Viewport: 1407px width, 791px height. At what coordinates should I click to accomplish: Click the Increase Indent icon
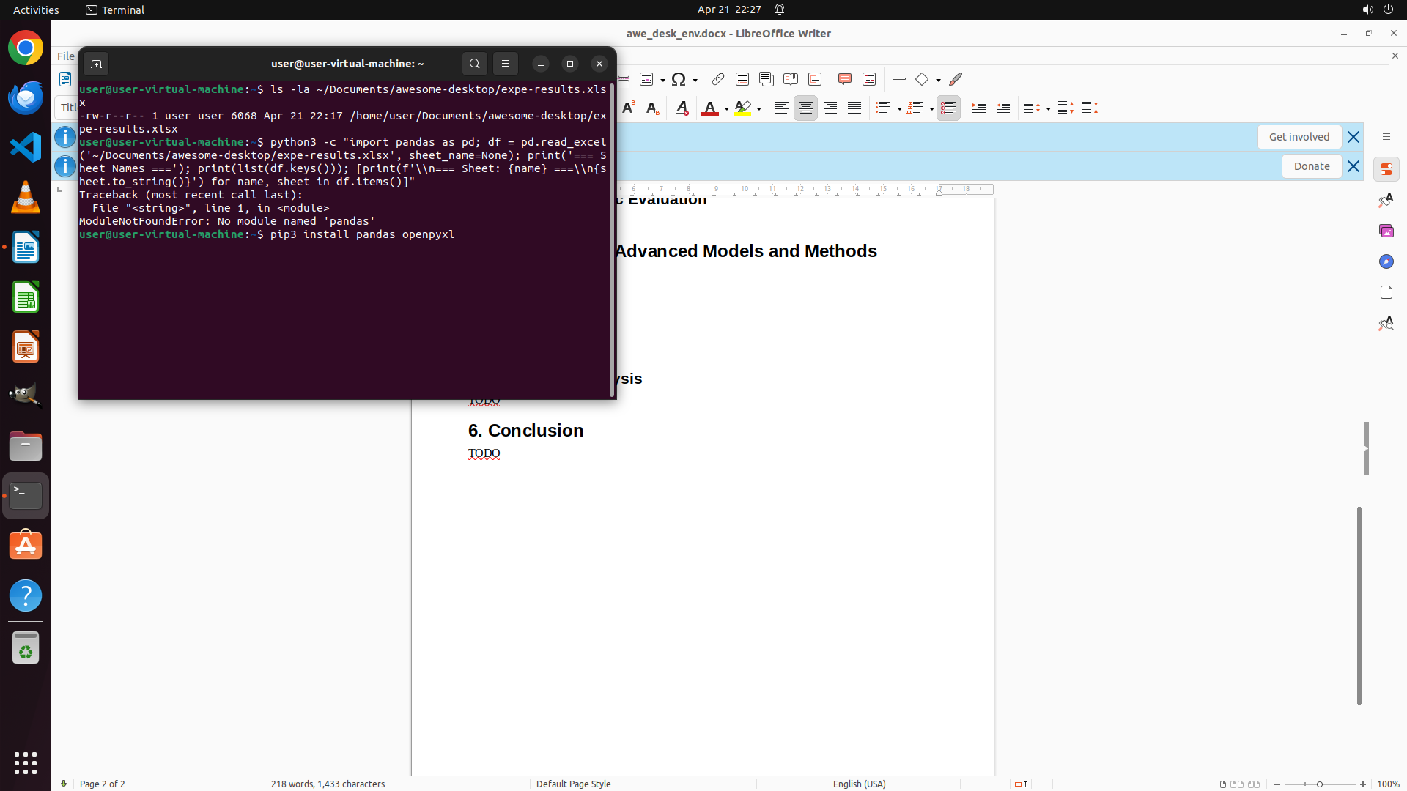[x=979, y=108]
